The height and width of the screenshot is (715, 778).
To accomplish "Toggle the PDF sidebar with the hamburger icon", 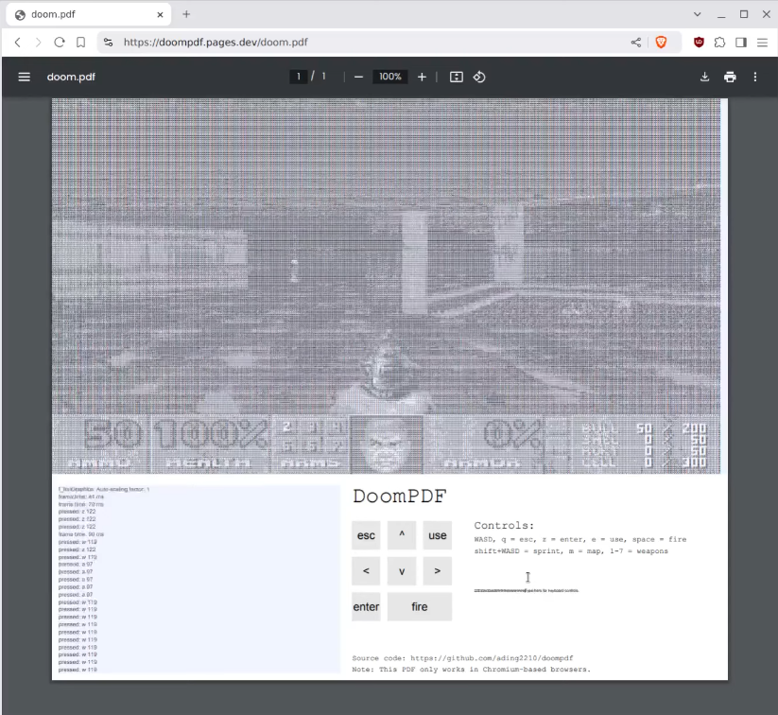I will (24, 77).
